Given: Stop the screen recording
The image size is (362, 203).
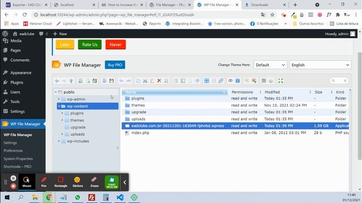Looking at the screenshot, I should [x=14, y=186].
